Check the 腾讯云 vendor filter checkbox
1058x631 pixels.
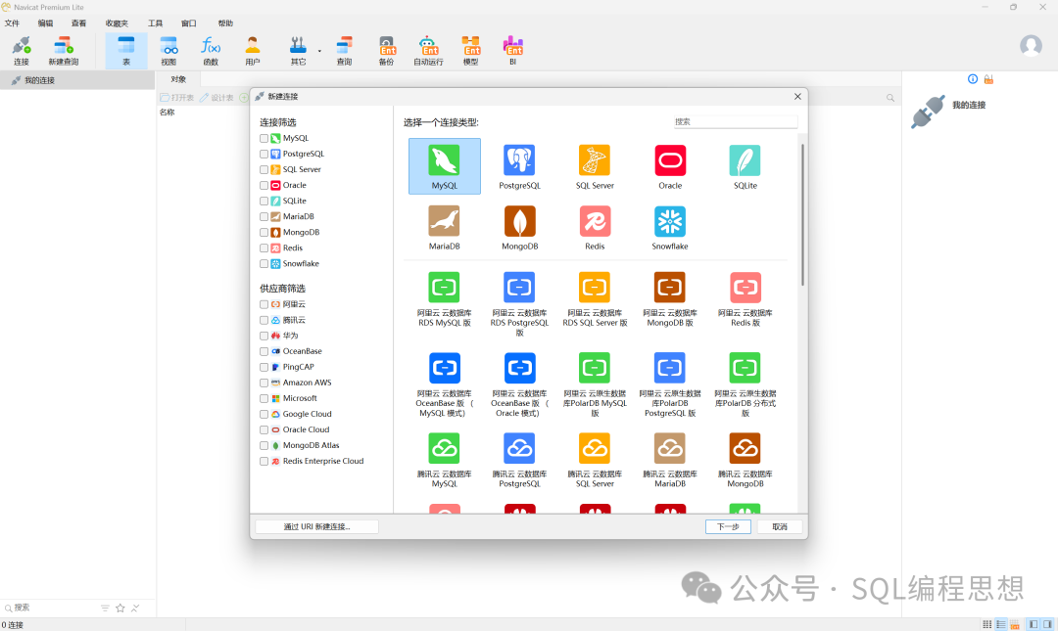tap(264, 320)
